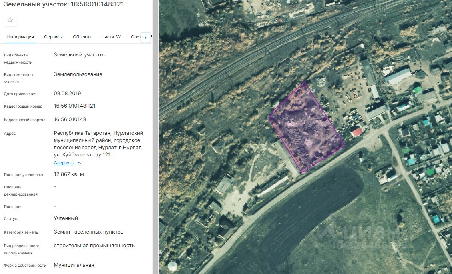Click the Категория земель label

point(21,232)
